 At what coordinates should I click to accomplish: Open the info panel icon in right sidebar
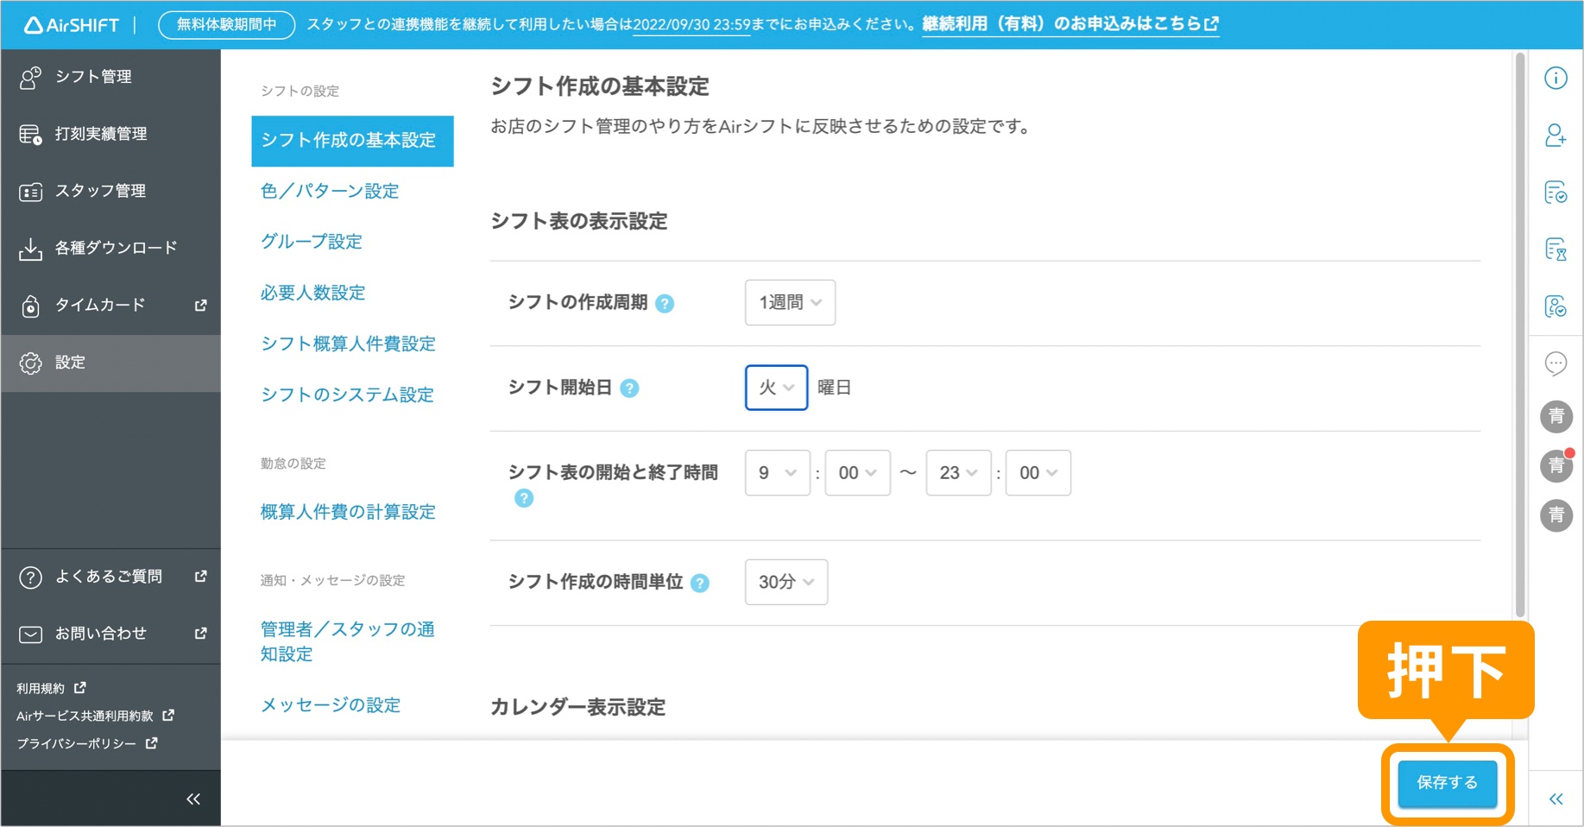click(x=1556, y=78)
